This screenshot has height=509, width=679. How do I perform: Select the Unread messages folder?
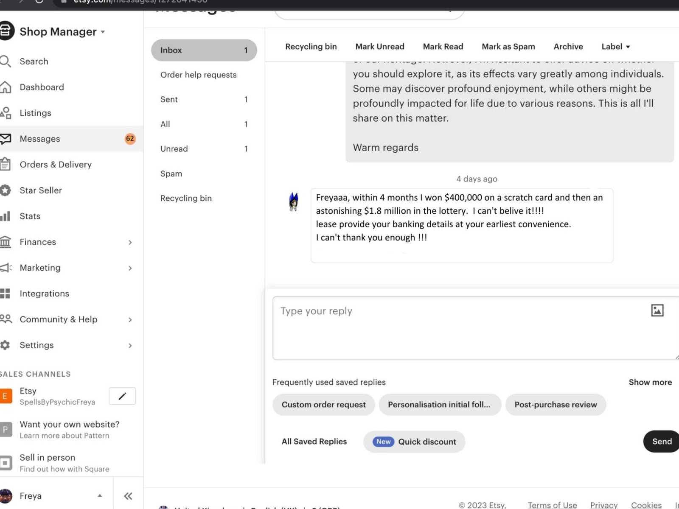click(x=174, y=149)
